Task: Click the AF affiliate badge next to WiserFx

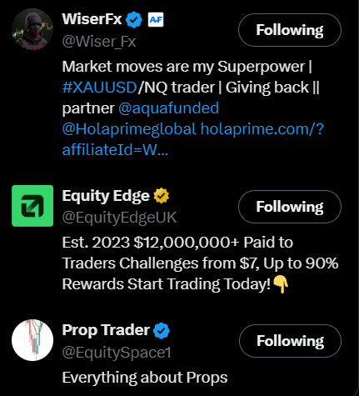Action: pyautogui.click(x=156, y=20)
